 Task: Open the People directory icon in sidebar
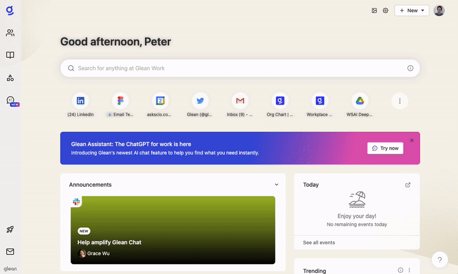click(x=10, y=33)
